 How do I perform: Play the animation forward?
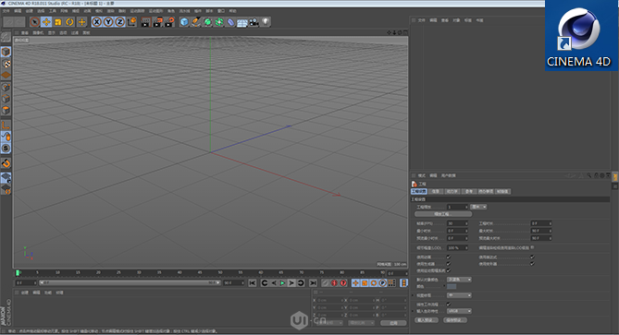coord(282,282)
